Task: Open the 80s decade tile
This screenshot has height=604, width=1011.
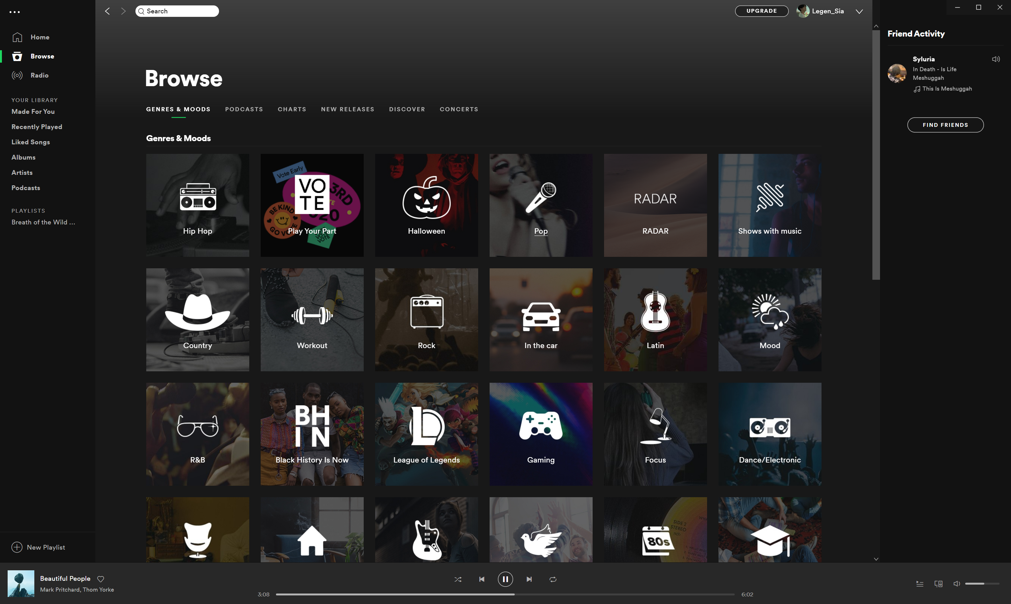Action: (655, 530)
